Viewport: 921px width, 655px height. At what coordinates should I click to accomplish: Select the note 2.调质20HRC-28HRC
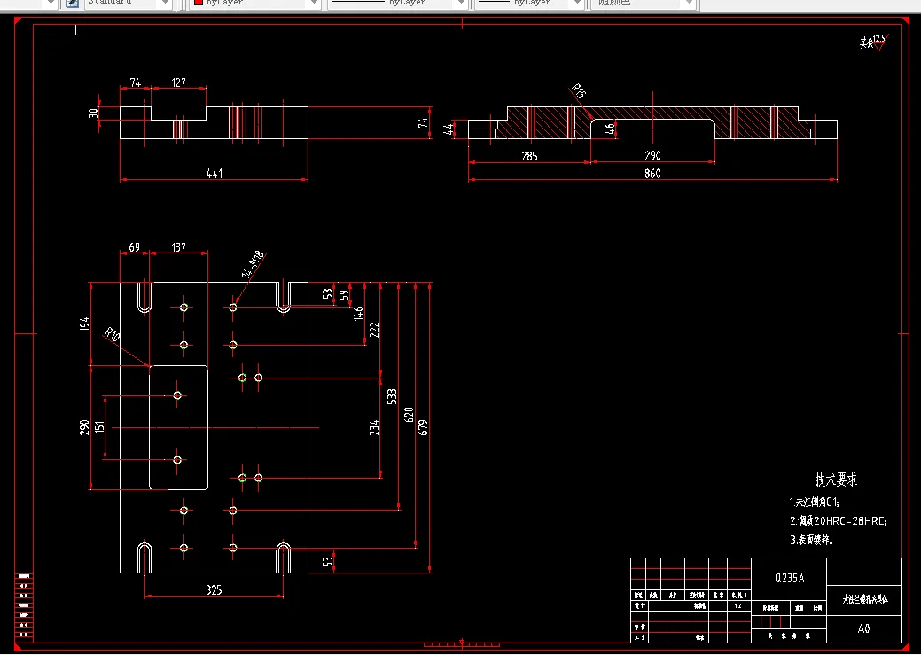pos(839,521)
